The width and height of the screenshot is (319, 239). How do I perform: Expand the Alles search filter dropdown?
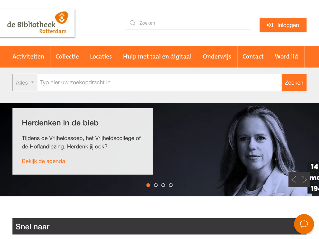[x=25, y=82]
